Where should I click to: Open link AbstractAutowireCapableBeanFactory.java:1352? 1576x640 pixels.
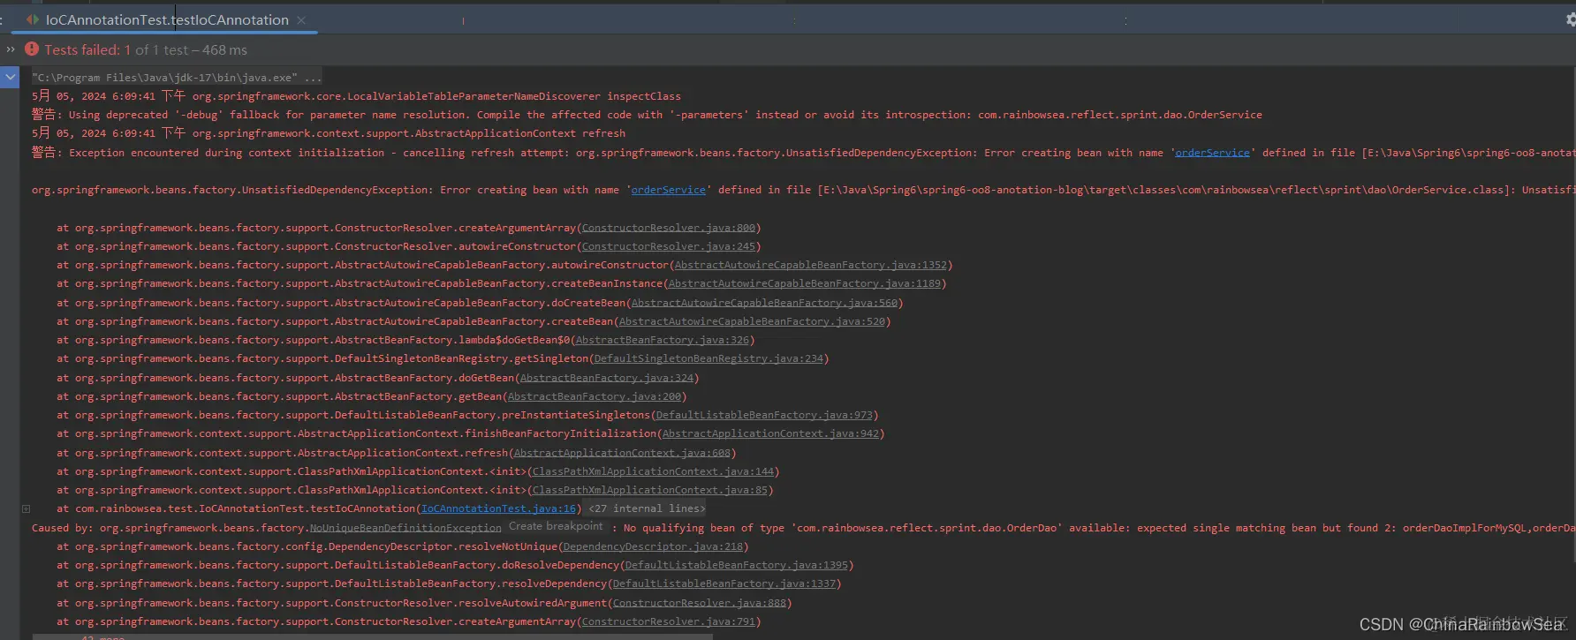click(811, 265)
